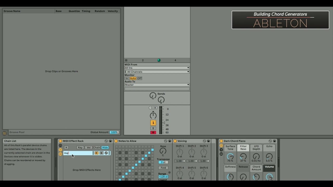
Task: Click the Groove Name column header
Action: 12,11
